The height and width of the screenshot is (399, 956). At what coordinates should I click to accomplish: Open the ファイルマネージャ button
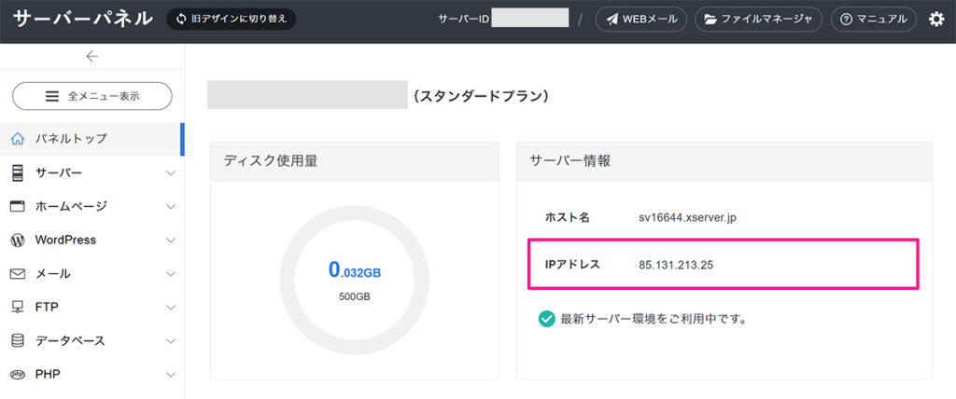759,19
